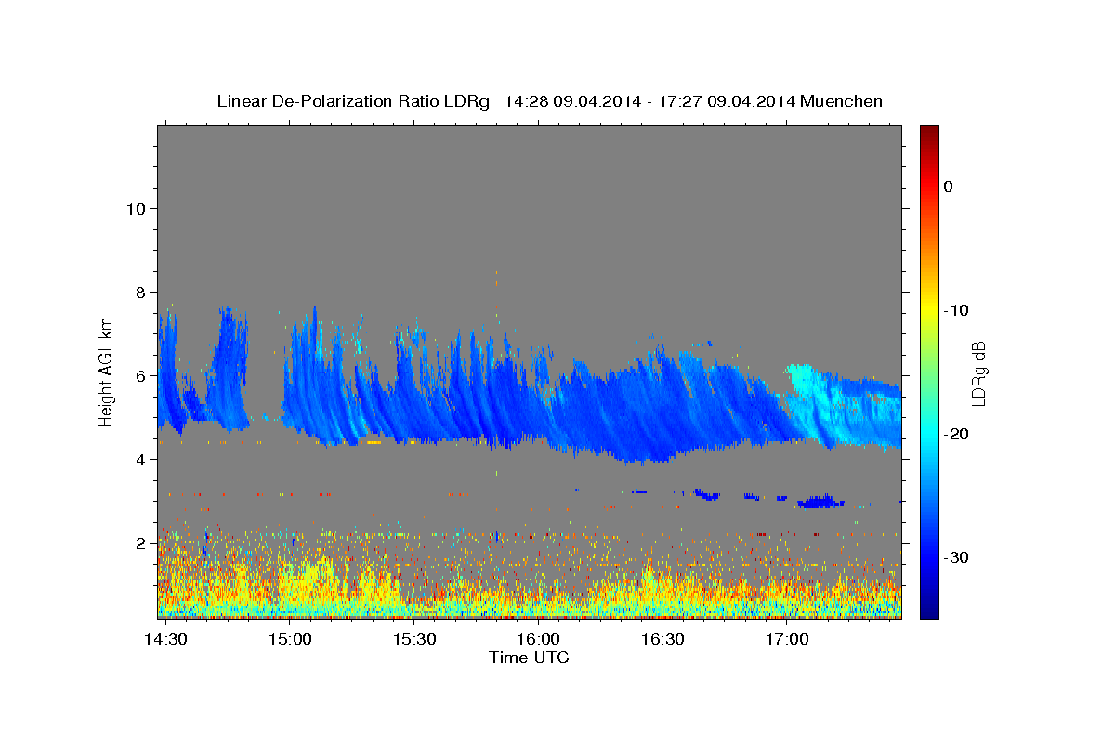Click the colorbar '0' dB label
The width and height of the screenshot is (1115, 743).
click(x=948, y=187)
